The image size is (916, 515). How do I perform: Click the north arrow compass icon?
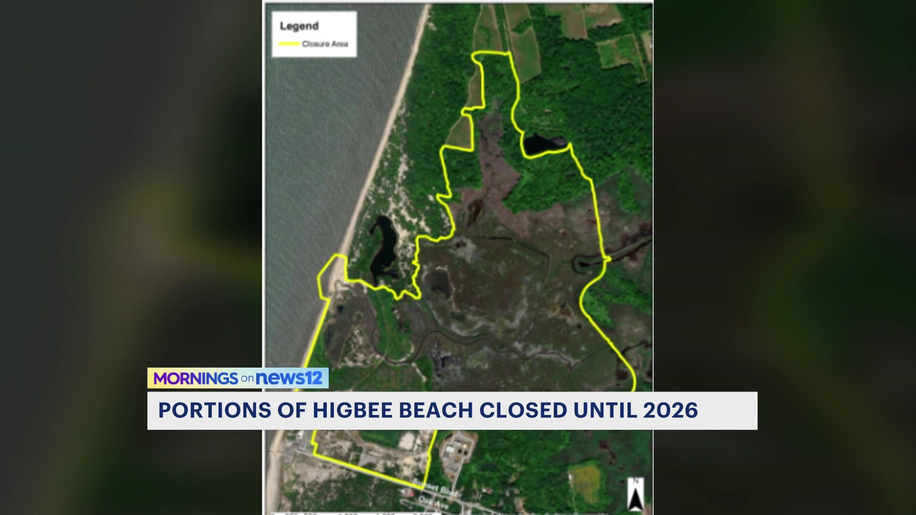click(635, 494)
